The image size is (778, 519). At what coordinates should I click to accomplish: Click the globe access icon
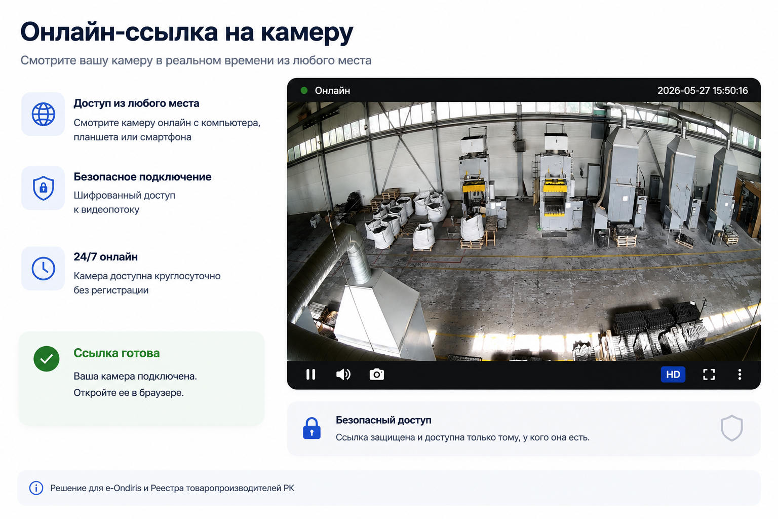(44, 114)
